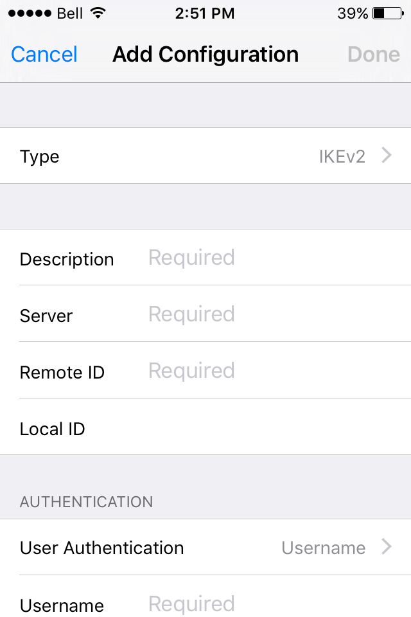Select the IKEv2 type value text
The image size is (411, 617).
point(342,157)
